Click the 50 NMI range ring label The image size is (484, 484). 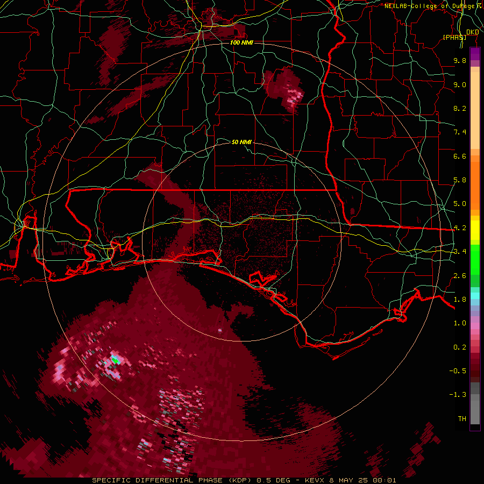(241, 142)
